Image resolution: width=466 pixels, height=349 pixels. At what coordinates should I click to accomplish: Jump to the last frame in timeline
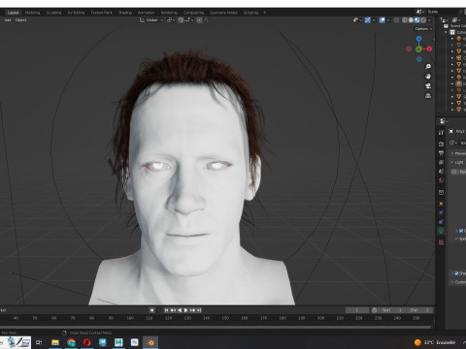click(199, 310)
